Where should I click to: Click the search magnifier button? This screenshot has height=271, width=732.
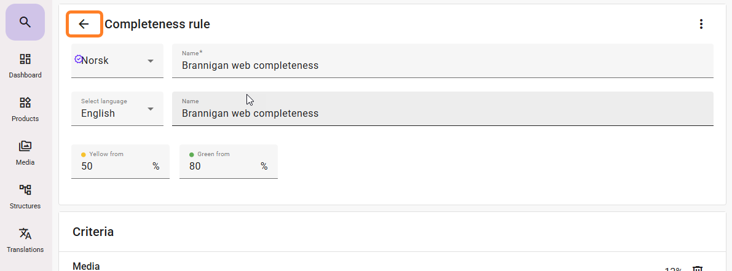[x=25, y=22]
